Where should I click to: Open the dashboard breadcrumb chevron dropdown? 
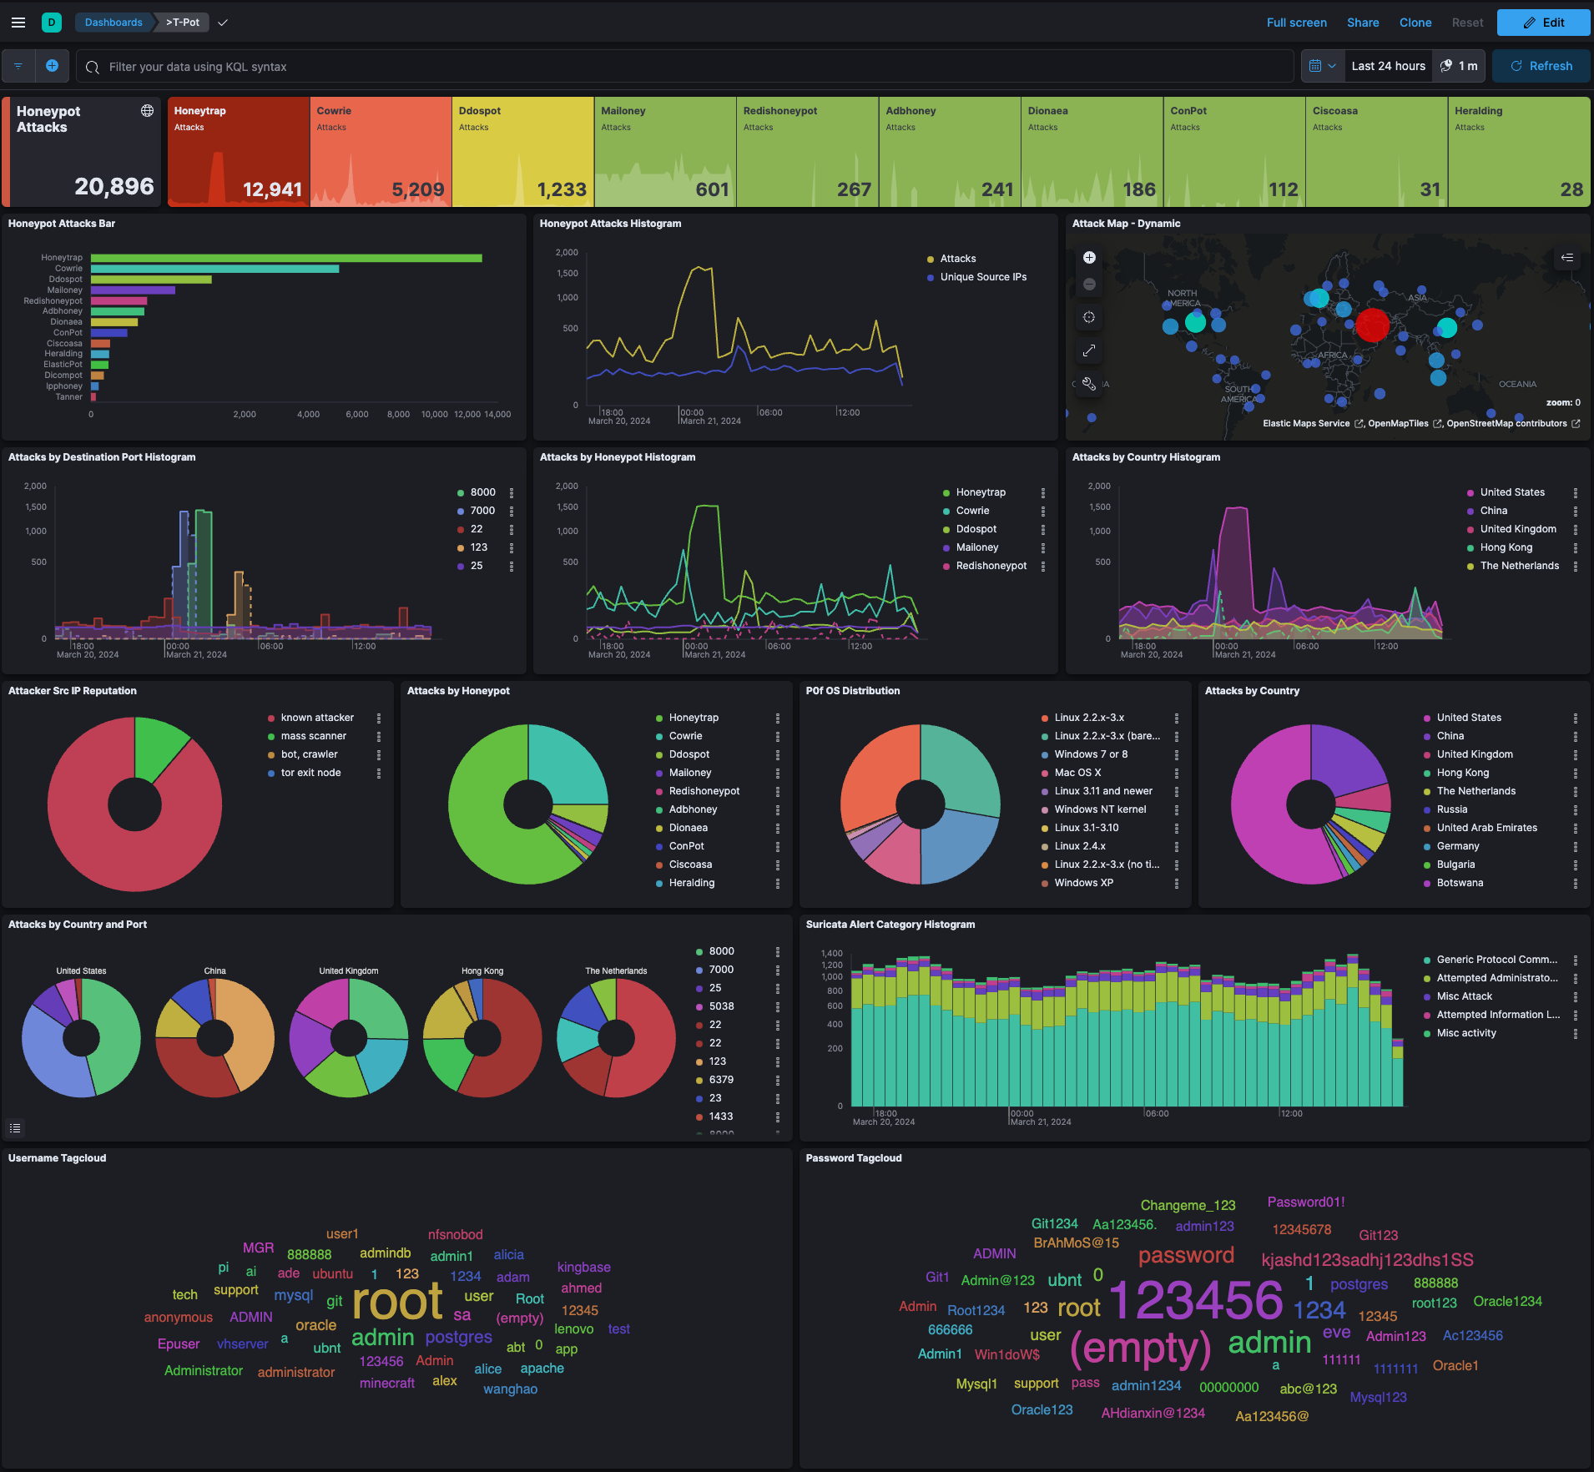(x=223, y=23)
